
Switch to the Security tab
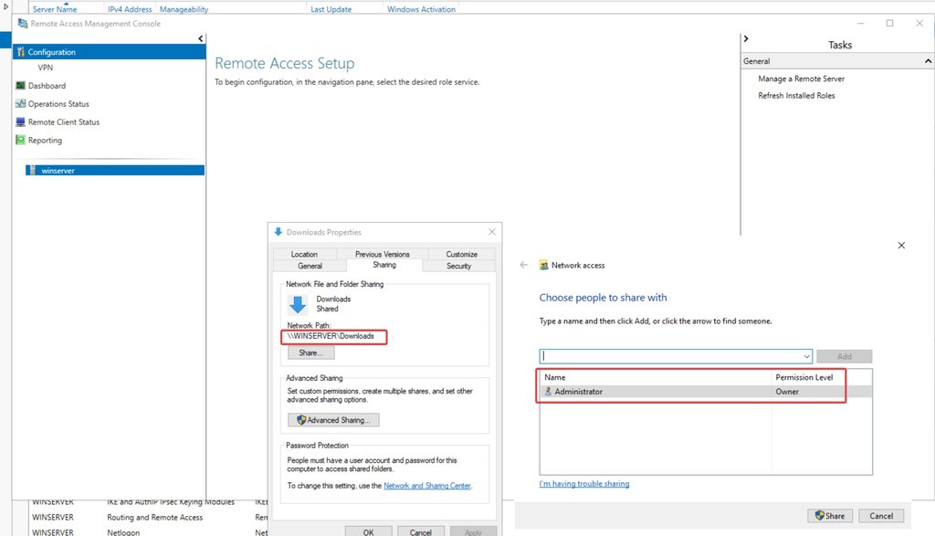click(458, 266)
